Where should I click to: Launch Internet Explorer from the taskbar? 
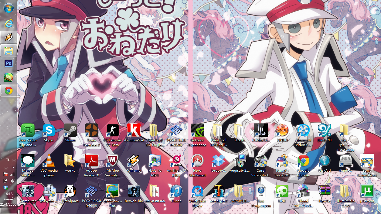[9, 24]
